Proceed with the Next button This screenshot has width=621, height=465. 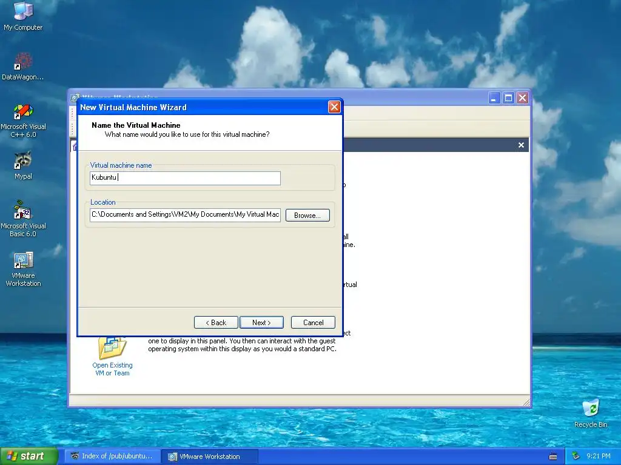[261, 322]
